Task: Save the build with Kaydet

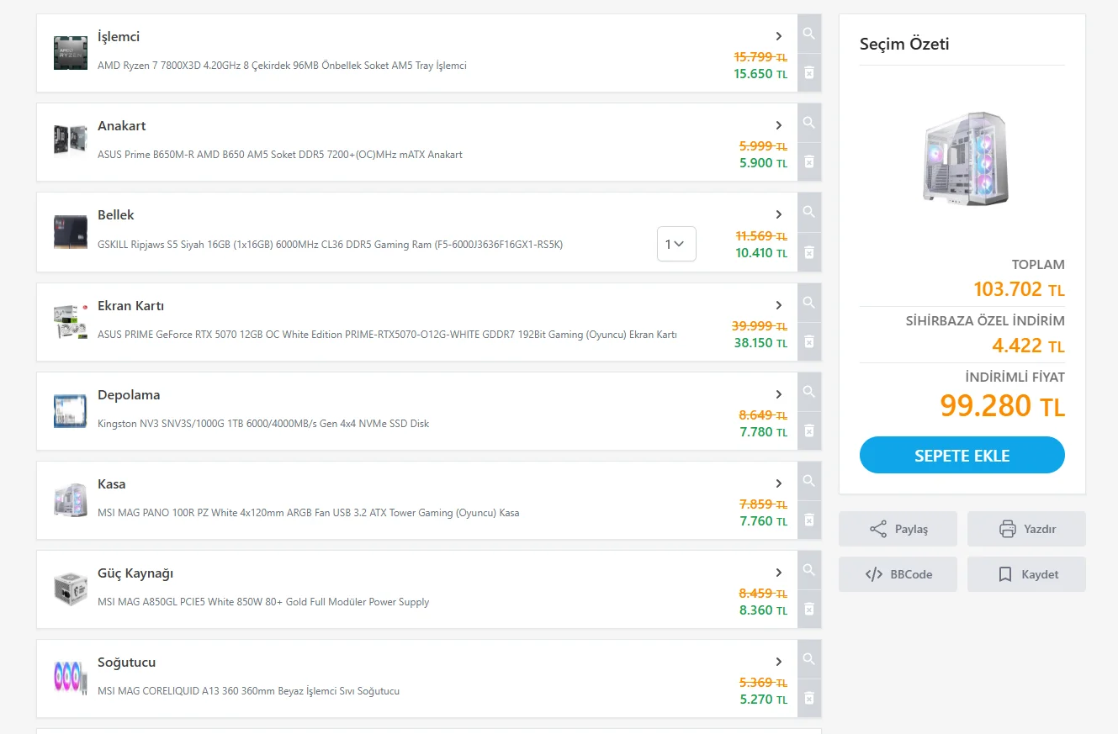Action: [x=1026, y=574]
